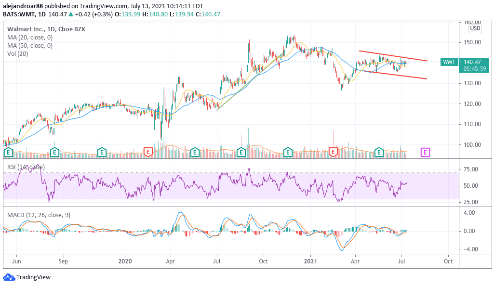The image size is (495, 286).
Task: Click the 150.00 price axis label
Action: [x=472, y=42]
